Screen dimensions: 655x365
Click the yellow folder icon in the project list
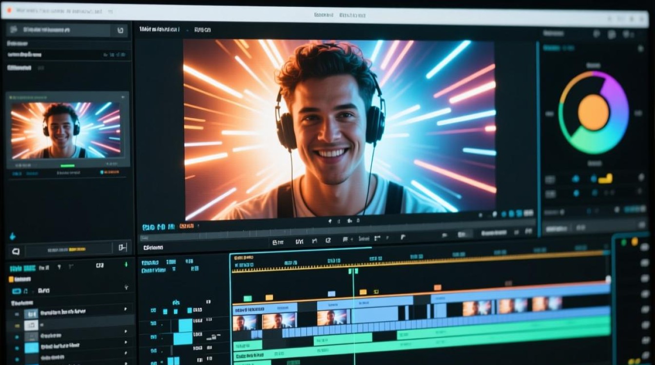[x=11, y=279]
